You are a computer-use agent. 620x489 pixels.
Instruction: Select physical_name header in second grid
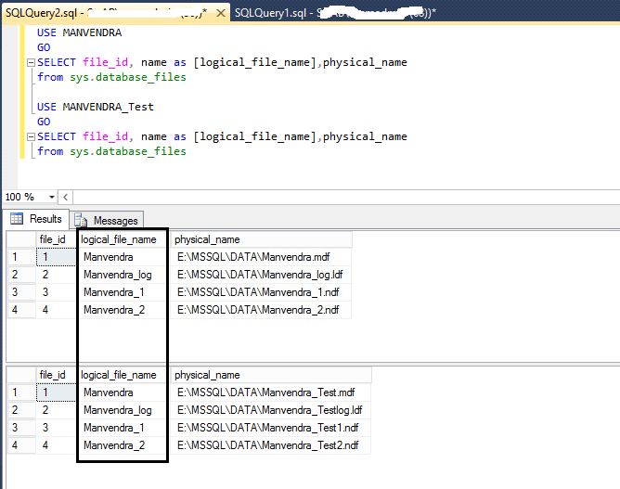[x=271, y=375]
